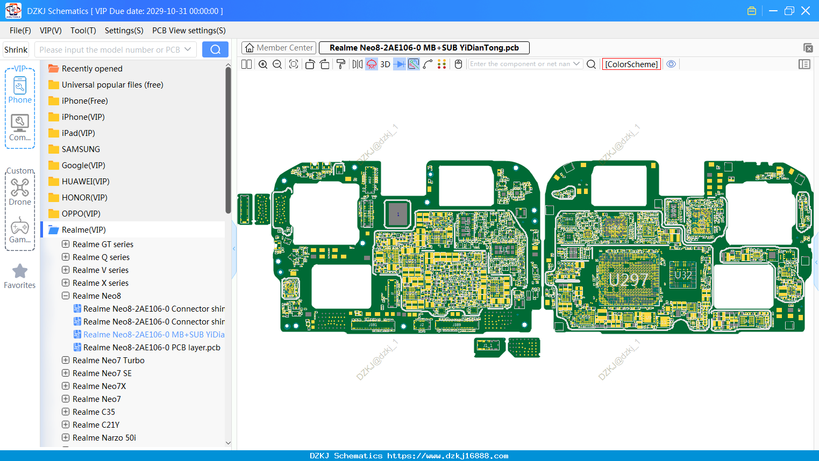Screen dimensions: 819x461
Task: Select the curved trace line tool
Action: pos(428,64)
